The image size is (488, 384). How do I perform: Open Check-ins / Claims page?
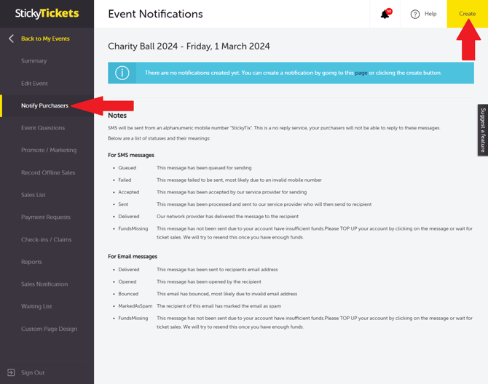47,239
